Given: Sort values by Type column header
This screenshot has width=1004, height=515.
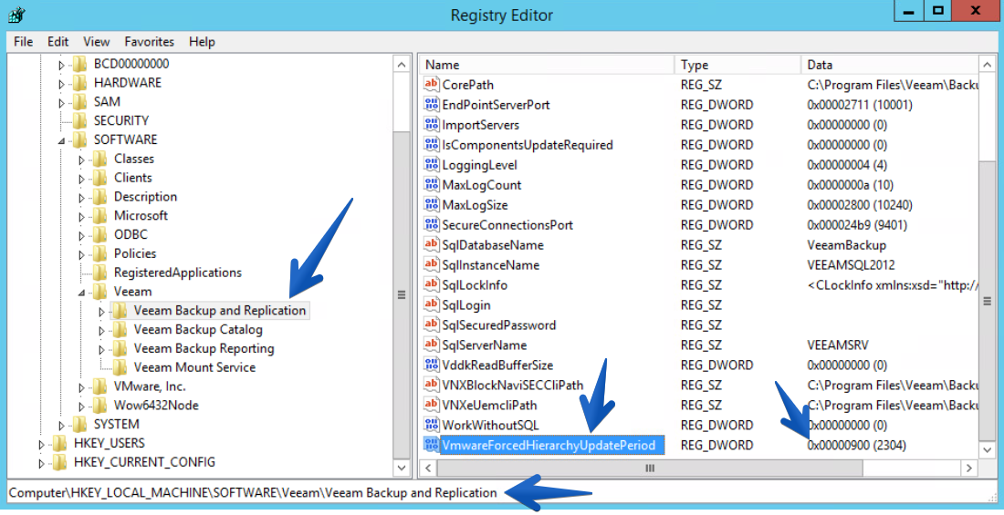Looking at the screenshot, I should coord(737,65).
